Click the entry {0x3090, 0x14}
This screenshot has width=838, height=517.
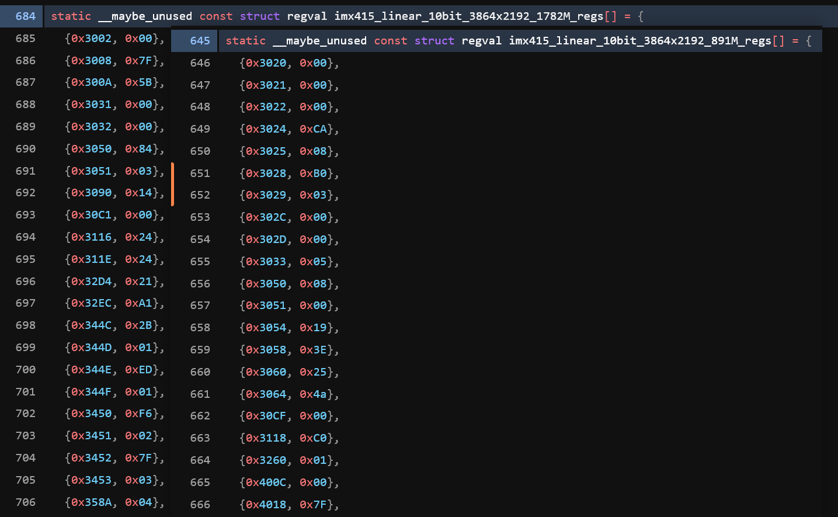[114, 193]
